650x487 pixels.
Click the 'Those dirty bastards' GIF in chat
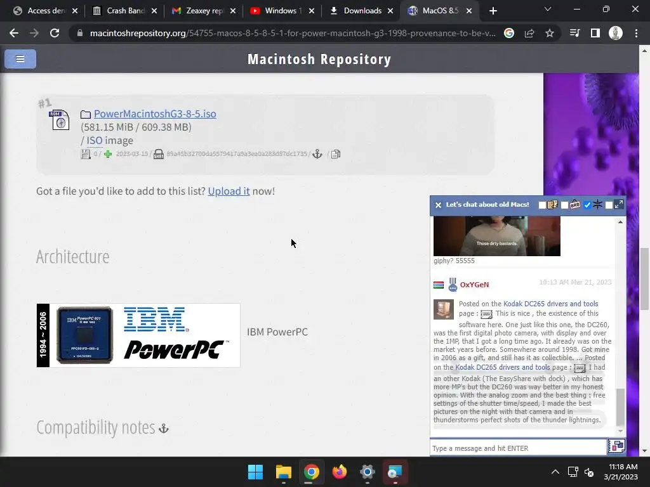(496, 236)
